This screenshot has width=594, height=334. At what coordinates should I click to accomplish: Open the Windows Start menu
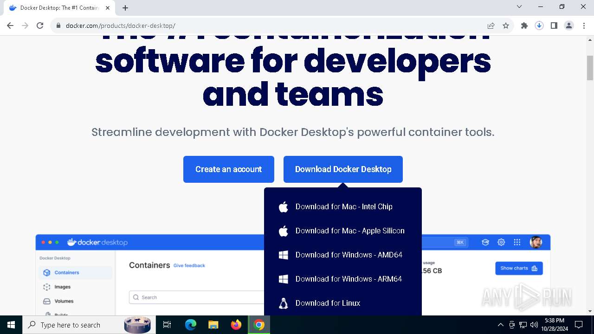tap(11, 325)
